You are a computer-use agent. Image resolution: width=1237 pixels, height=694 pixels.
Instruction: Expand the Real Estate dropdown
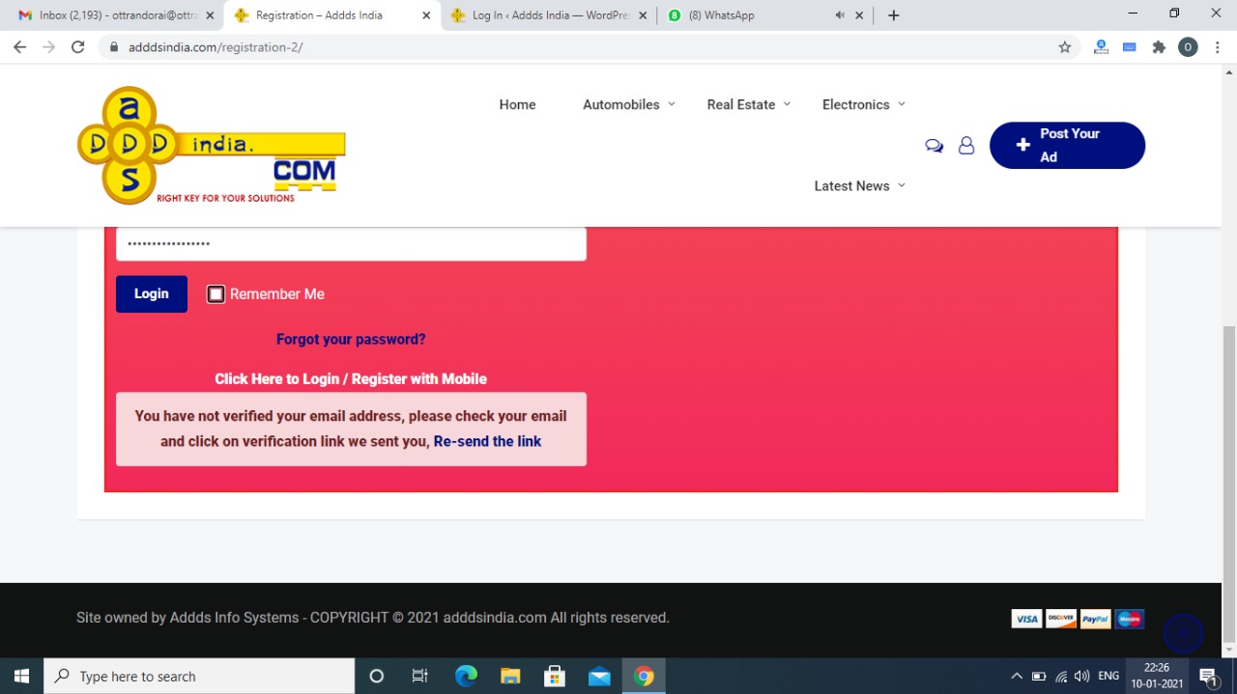pos(749,104)
